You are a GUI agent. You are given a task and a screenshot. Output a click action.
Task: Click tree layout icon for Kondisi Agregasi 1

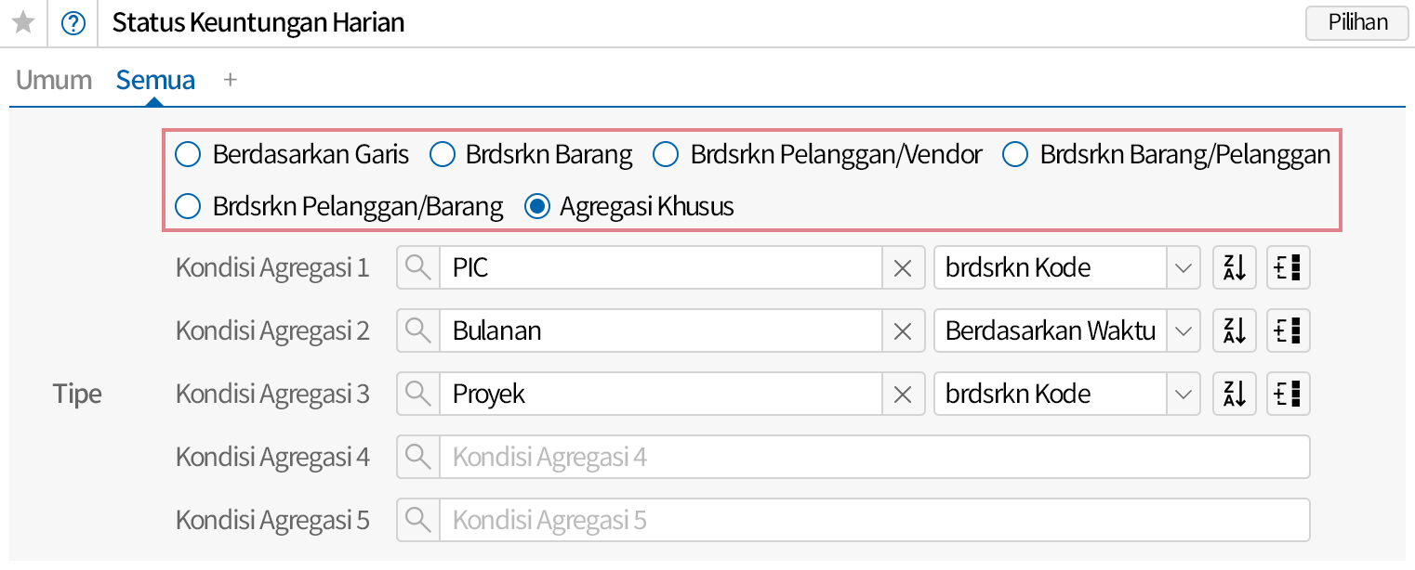point(1288,268)
